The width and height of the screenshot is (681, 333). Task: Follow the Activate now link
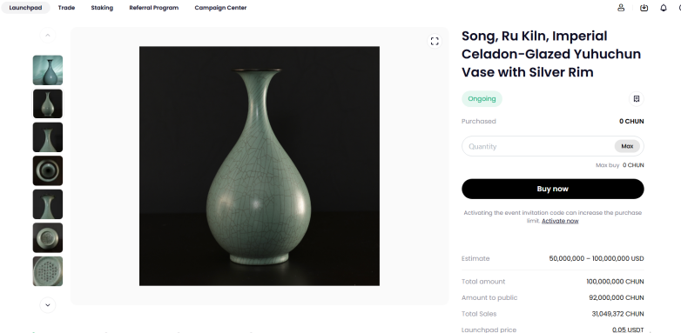click(x=560, y=221)
